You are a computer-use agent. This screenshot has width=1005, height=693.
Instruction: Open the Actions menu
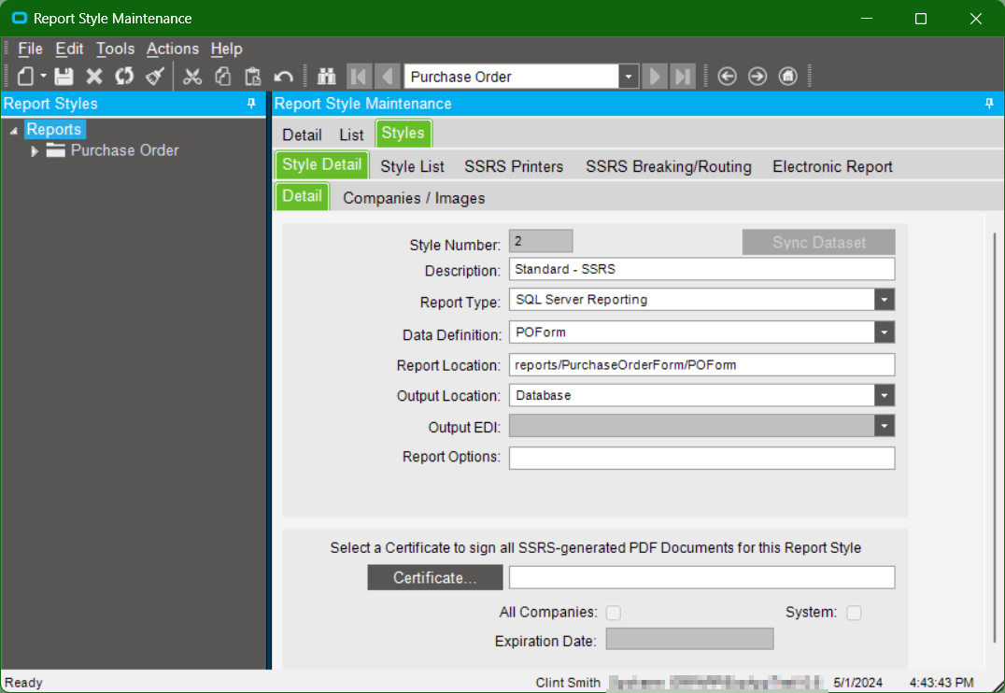tap(172, 49)
